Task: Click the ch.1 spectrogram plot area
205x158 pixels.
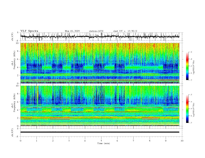Action: coord(100,63)
